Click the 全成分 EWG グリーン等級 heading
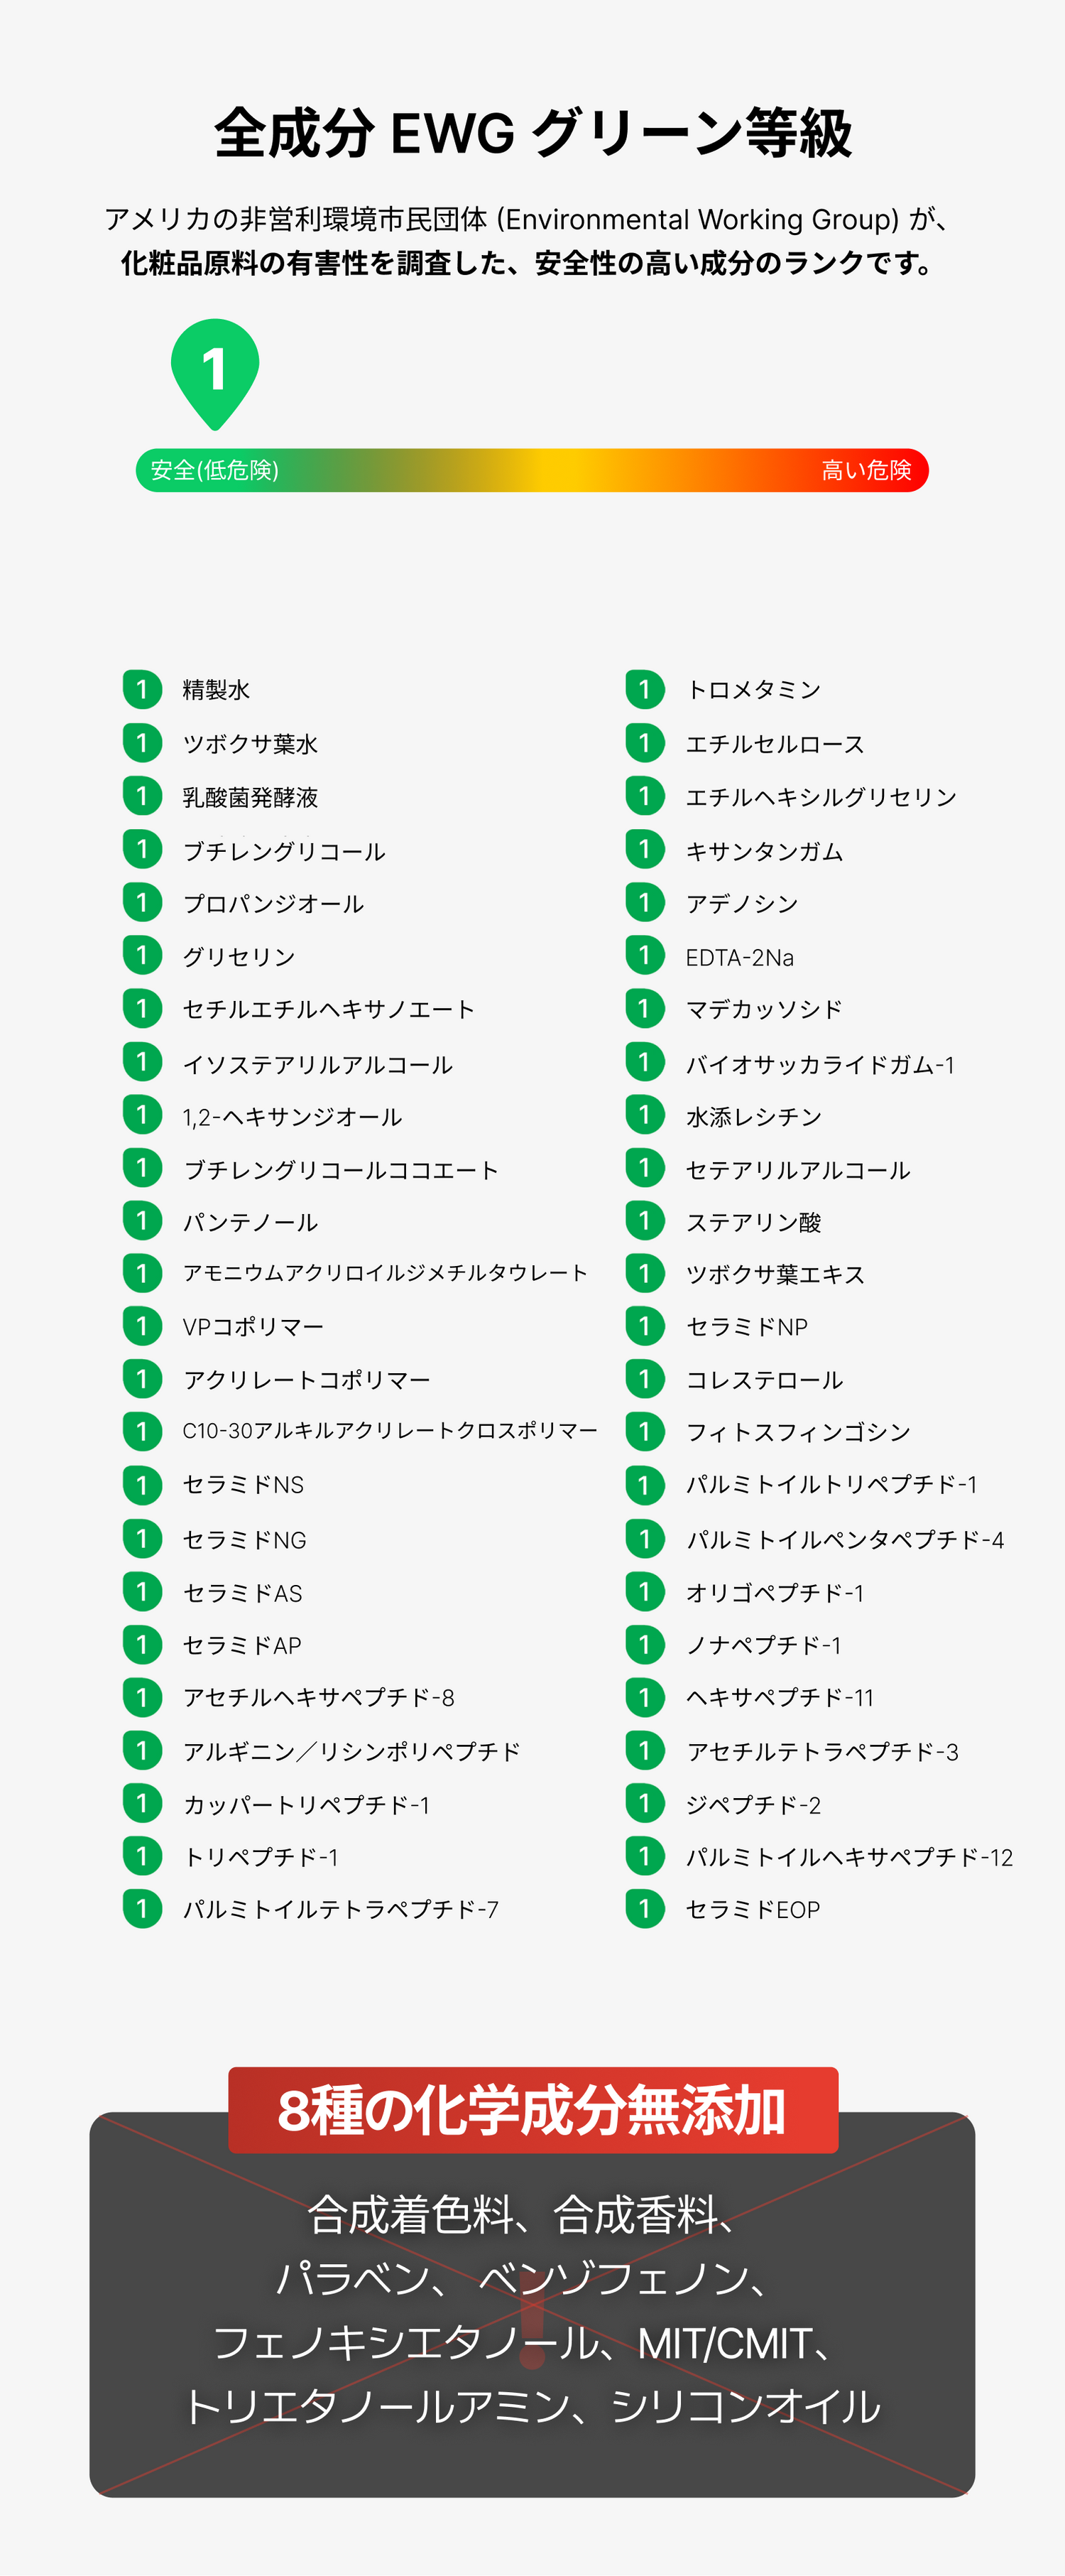Screen dimensions: 1065x2576 click(532, 133)
